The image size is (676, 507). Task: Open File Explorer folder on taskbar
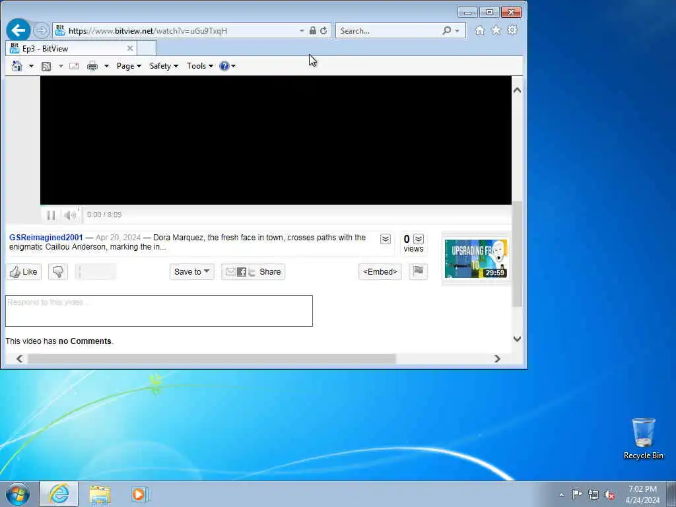pyautogui.click(x=100, y=494)
